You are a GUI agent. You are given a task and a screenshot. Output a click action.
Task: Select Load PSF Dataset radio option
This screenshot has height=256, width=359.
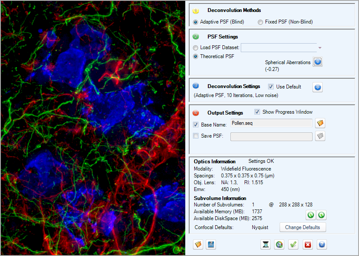tap(196, 47)
